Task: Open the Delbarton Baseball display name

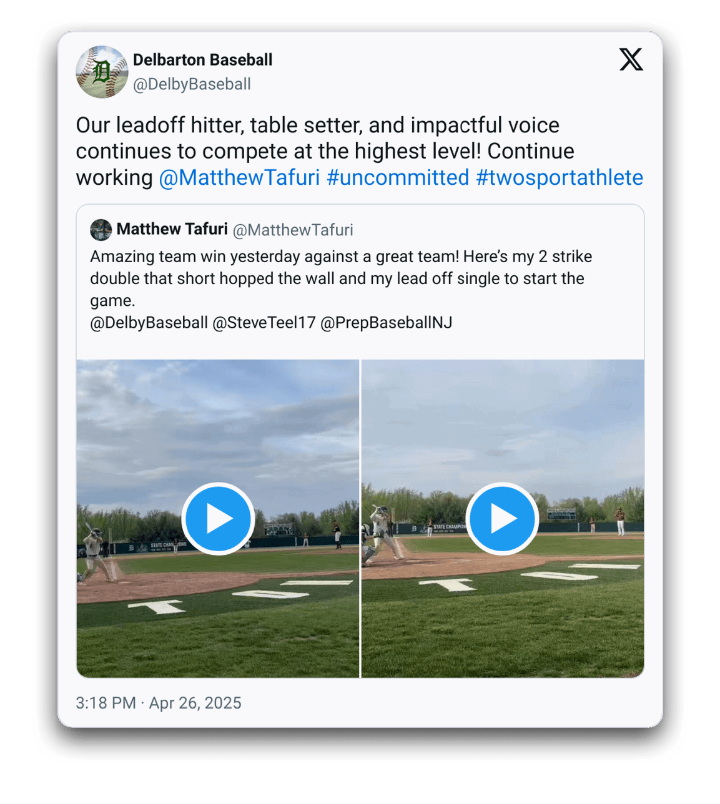Action: (202, 60)
